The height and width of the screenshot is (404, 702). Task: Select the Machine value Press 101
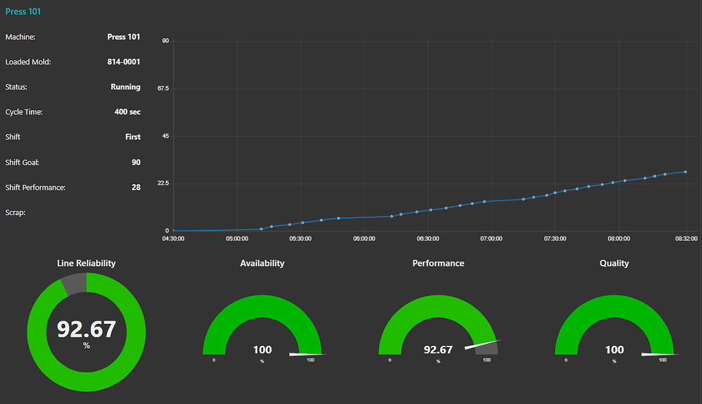tap(124, 37)
